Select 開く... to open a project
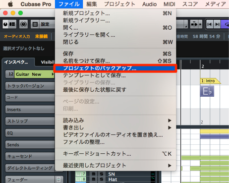Viewport: 229px width, 183px height. [115, 28]
